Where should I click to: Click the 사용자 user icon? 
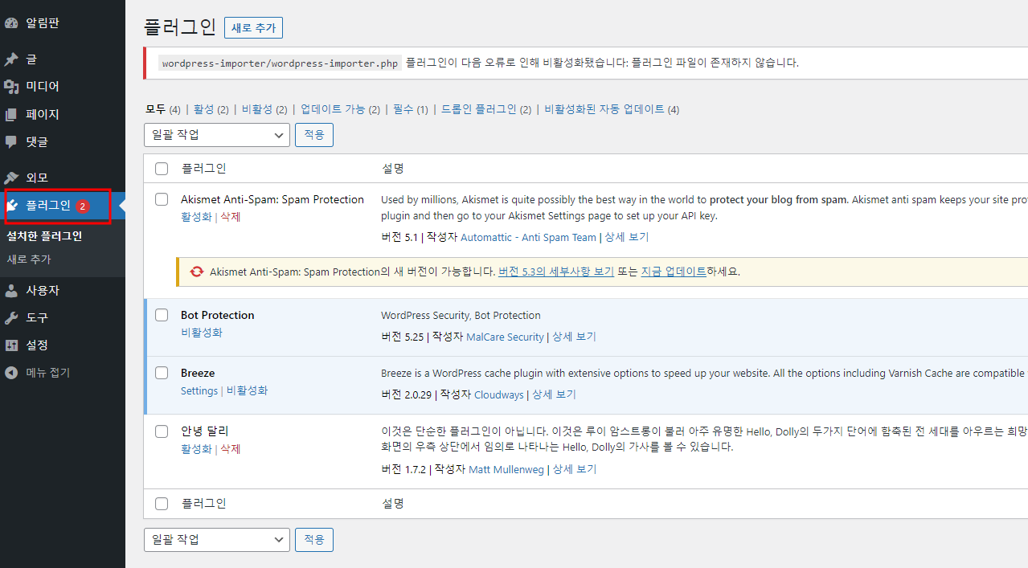click(11, 291)
